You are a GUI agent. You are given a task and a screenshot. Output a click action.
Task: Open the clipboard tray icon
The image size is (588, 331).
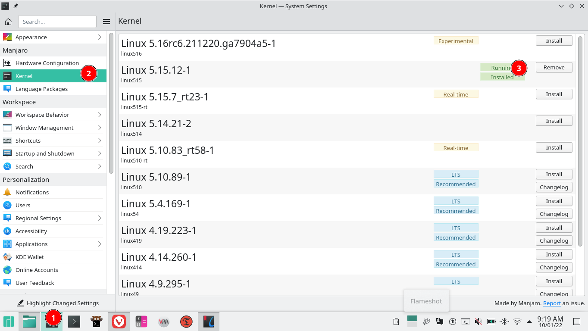click(440, 322)
